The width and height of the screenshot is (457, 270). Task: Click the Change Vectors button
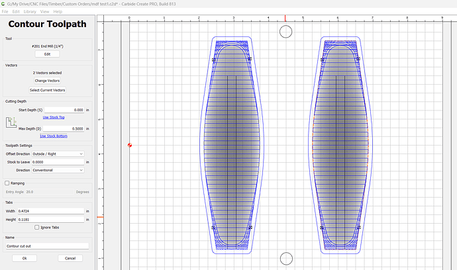47,81
